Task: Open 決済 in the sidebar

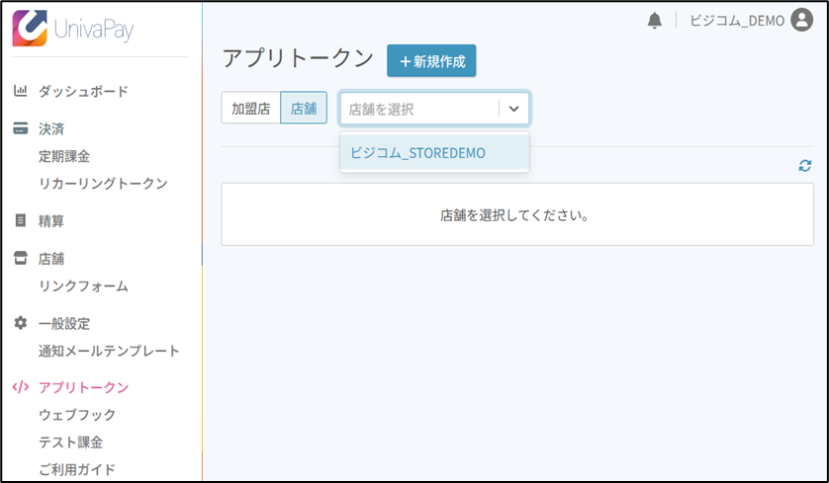Action: (51, 128)
